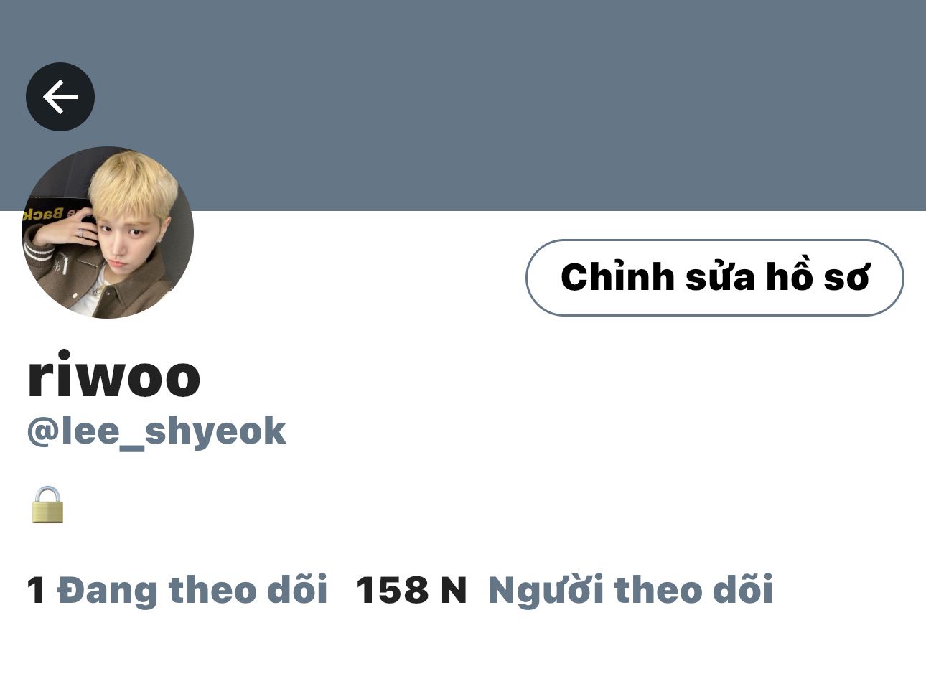Click the Chỉnh sửa hồ sơ button
Image resolution: width=926 pixels, height=684 pixels.
click(x=714, y=278)
